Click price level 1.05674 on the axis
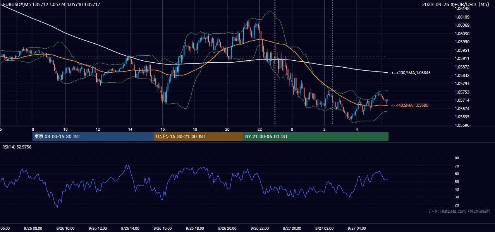Viewport: 495px width, 232px height. 462,108
